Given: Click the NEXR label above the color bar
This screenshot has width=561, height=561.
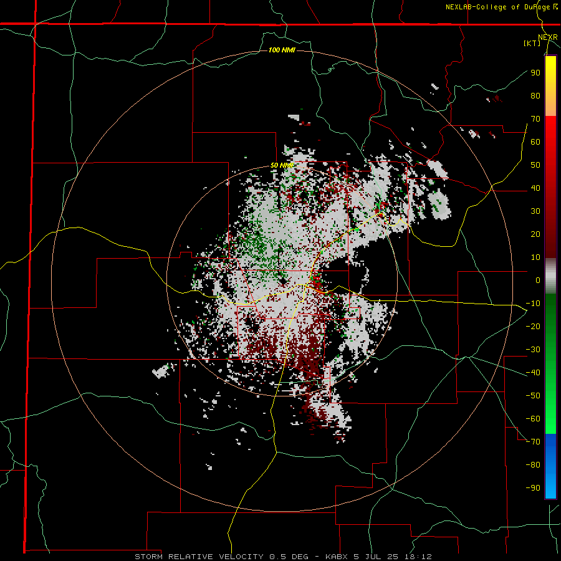Looking at the screenshot, I should 548,37.
